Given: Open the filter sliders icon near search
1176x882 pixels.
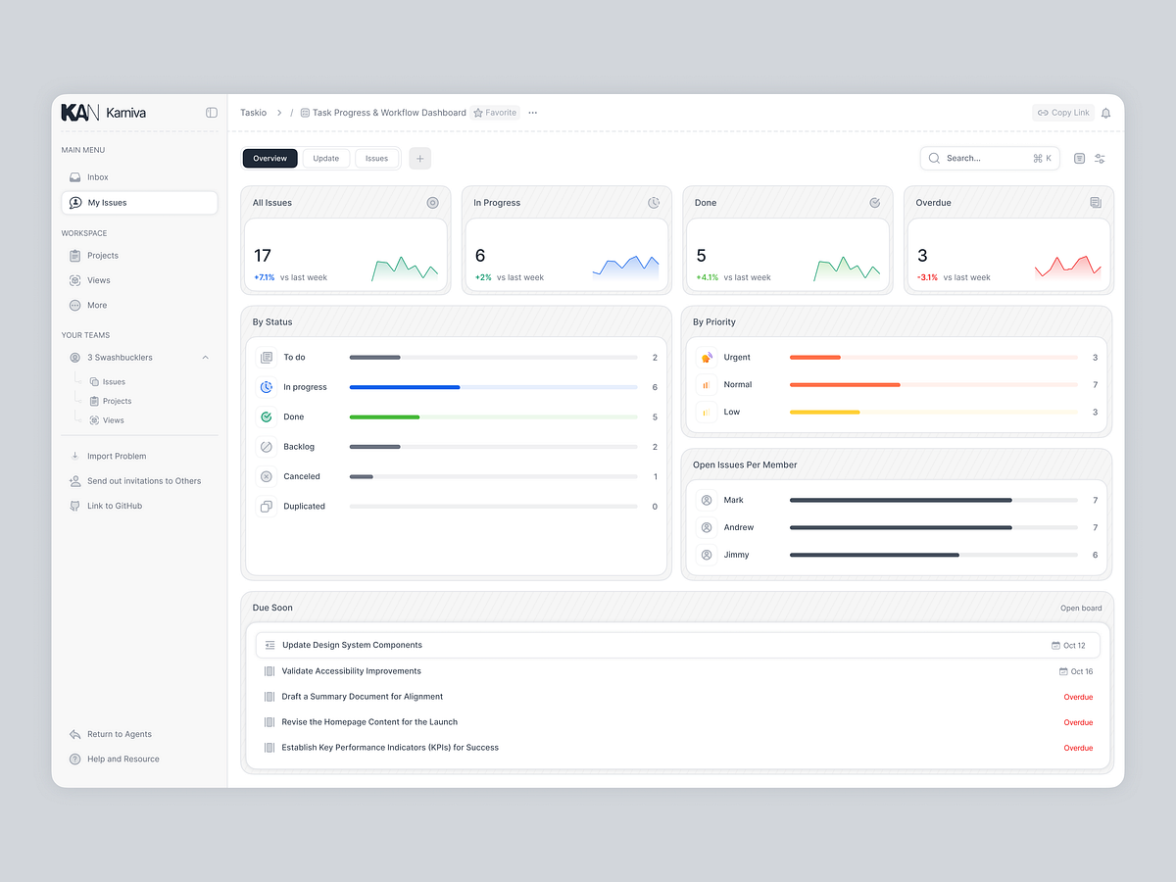Looking at the screenshot, I should (1100, 159).
